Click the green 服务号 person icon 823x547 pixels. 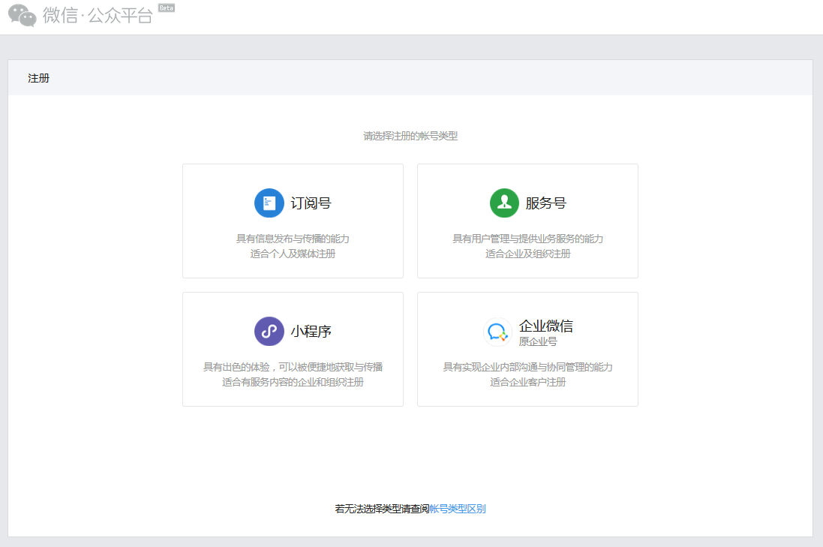[x=504, y=203]
